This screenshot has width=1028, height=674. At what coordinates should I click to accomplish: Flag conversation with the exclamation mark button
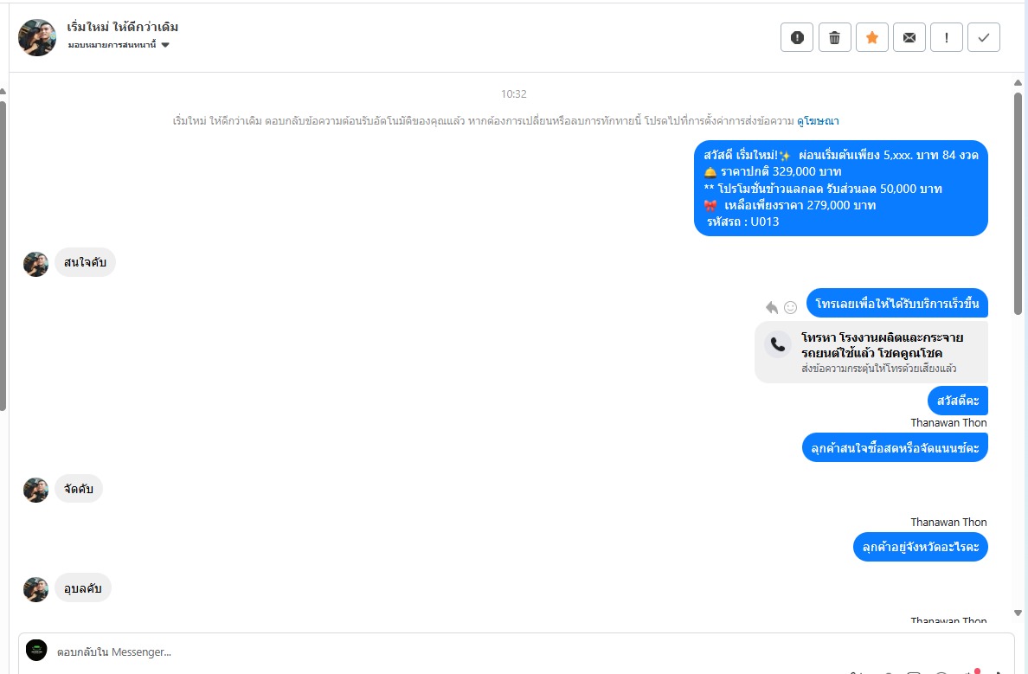(946, 37)
